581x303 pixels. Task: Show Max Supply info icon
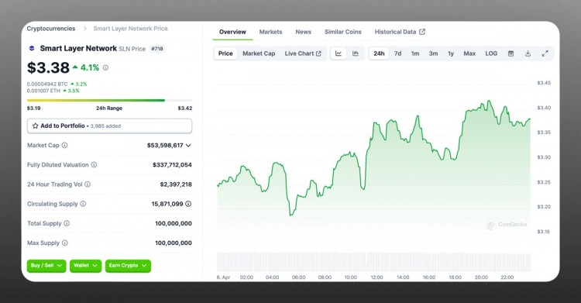[65, 243]
